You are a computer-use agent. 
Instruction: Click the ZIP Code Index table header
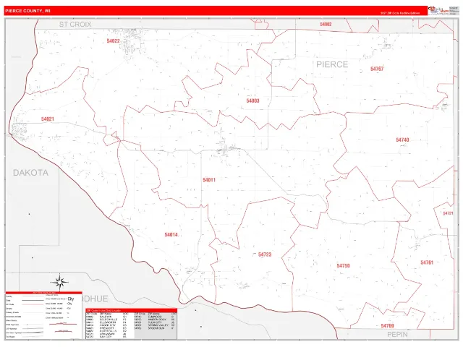[132, 310]
